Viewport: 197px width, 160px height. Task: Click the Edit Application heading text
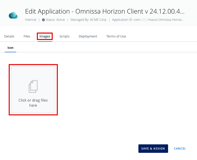click(47, 12)
